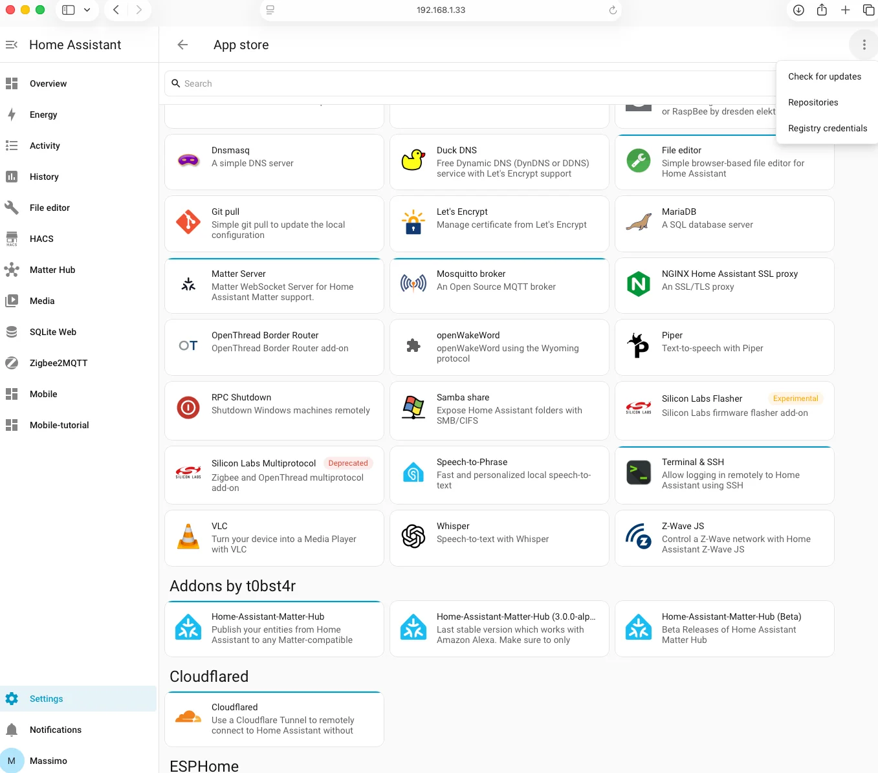The height and width of the screenshot is (773, 878).
Task: Click the MariaDB seal icon
Action: [x=639, y=222]
